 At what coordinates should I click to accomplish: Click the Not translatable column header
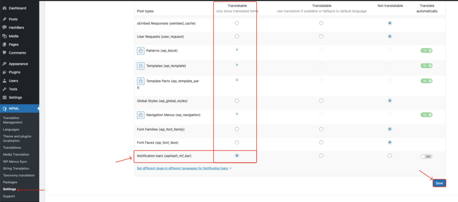tap(390, 6)
